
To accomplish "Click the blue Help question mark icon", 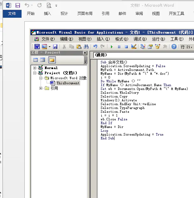I will (174, 47).
